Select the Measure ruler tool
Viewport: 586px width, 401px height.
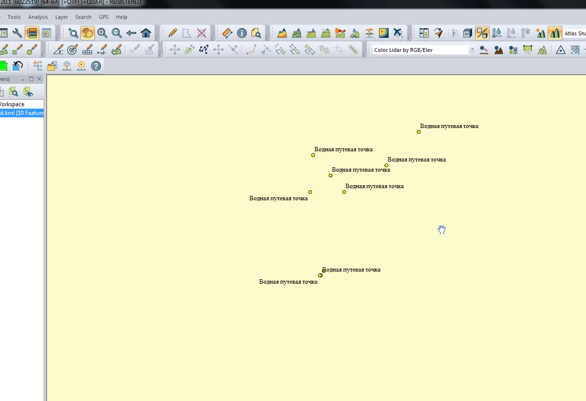coord(227,33)
